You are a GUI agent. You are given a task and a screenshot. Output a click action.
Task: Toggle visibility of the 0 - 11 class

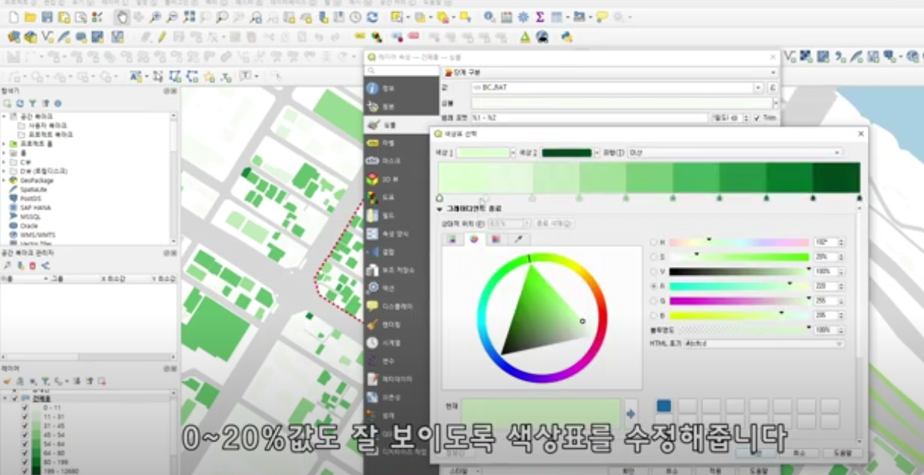tap(25, 408)
